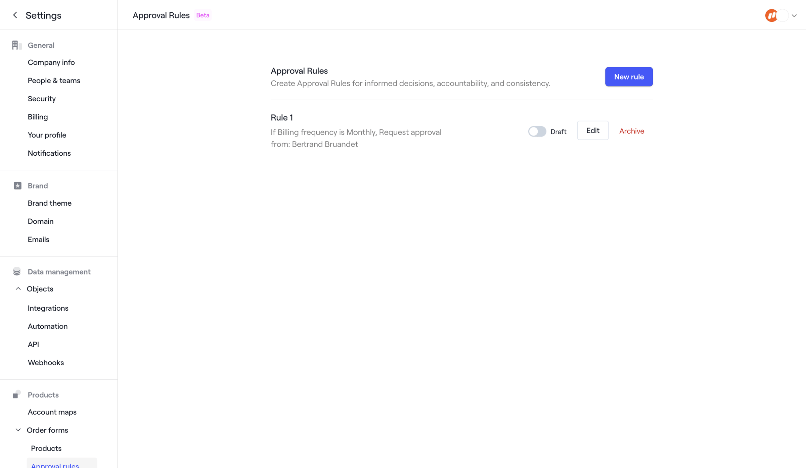This screenshot has height=468, width=806.
Task: Go back using the Settings back arrow
Action: pyautogui.click(x=15, y=15)
